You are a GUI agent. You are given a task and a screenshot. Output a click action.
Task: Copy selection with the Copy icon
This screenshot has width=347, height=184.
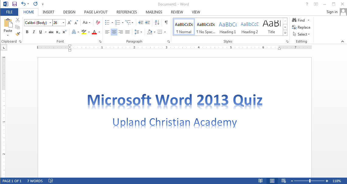click(x=18, y=27)
